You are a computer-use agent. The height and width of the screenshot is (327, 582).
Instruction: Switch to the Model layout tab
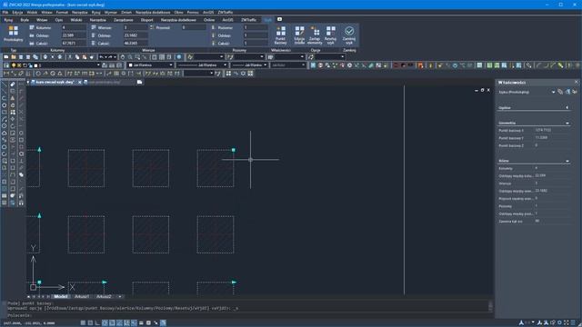click(x=61, y=297)
